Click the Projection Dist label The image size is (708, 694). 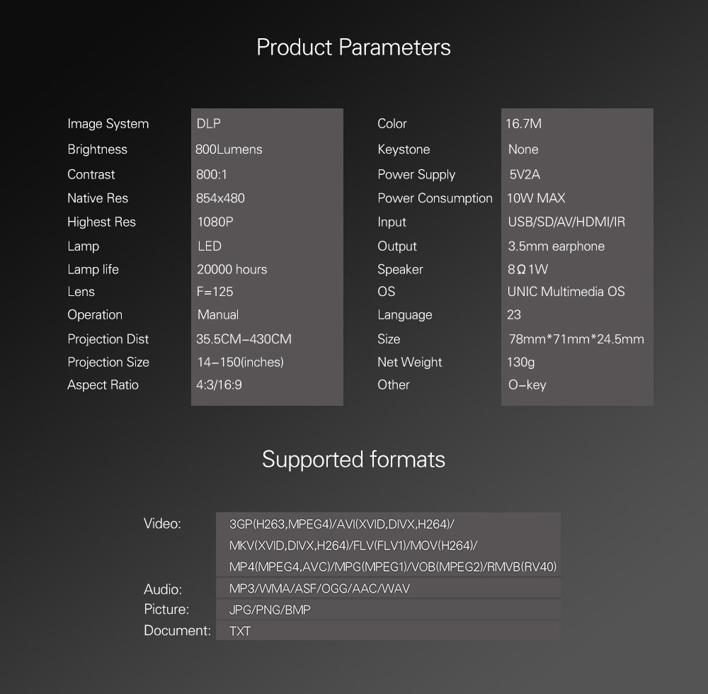[108, 339]
